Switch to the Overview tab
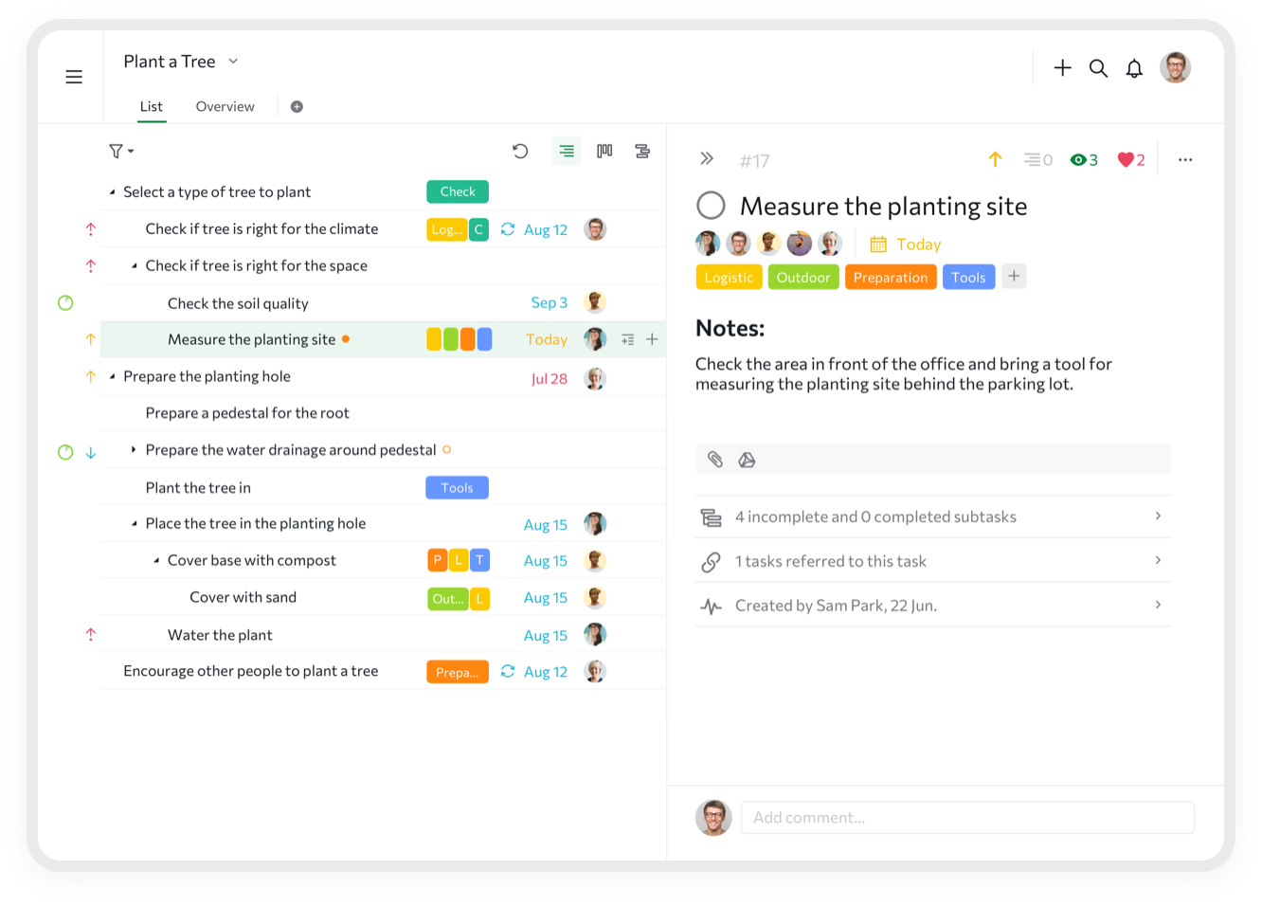 click(225, 106)
